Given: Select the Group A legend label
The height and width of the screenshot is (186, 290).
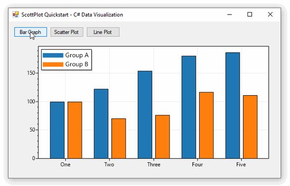Looking at the screenshot, I should 77,55.
